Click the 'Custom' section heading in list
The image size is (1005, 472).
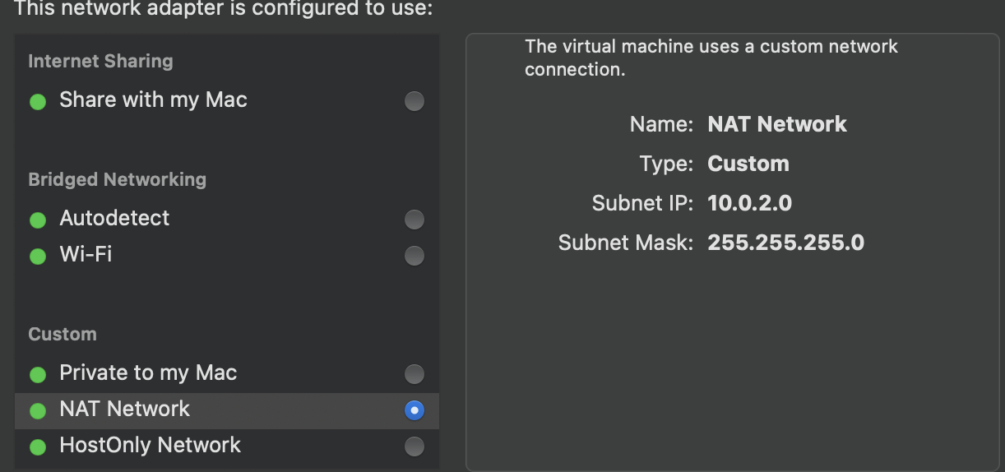[x=63, y=334]
